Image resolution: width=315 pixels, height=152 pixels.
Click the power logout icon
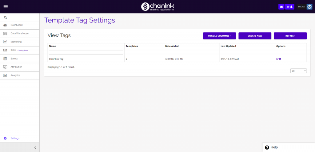pos(309,7)
